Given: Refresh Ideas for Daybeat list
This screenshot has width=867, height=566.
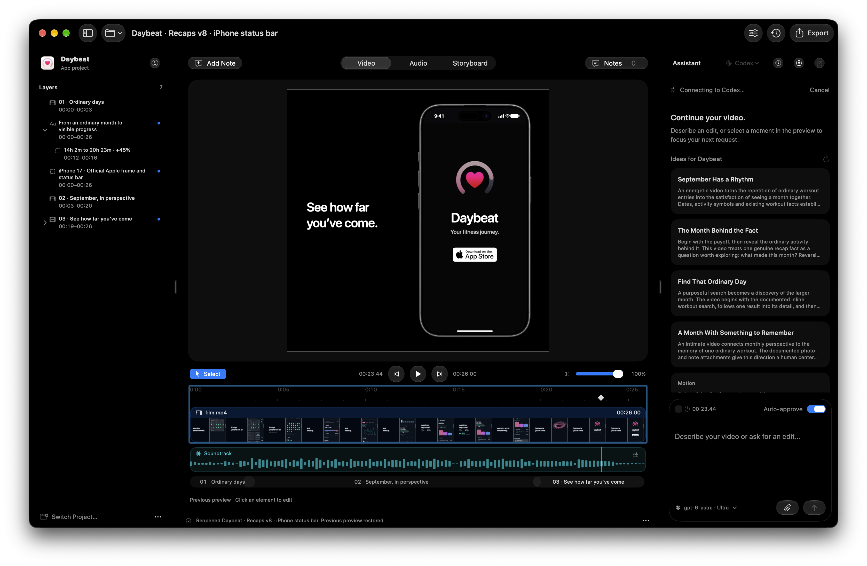Looking at the screenshot, I should tap(826, 159).
